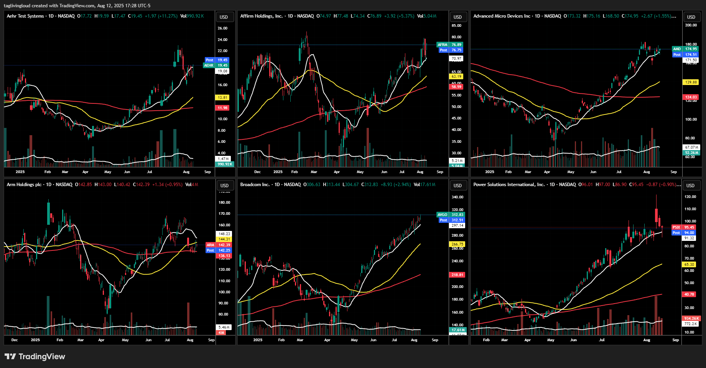Click the Broadcom Inc. chart title

pos(255,185)
